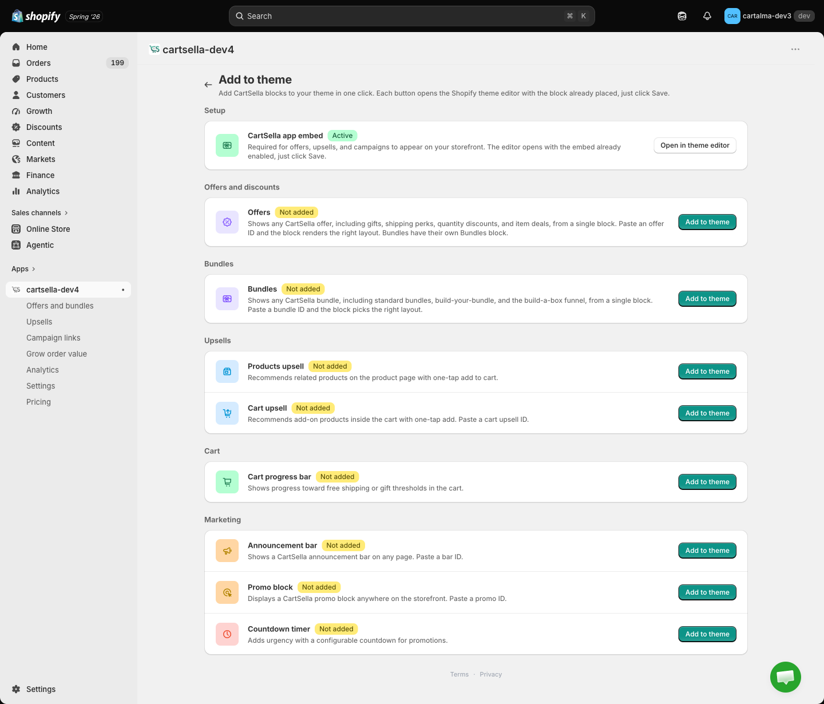824x704 pixels.
Task: Click the Agentic channel icon
Action: click(x=16, y=245)
